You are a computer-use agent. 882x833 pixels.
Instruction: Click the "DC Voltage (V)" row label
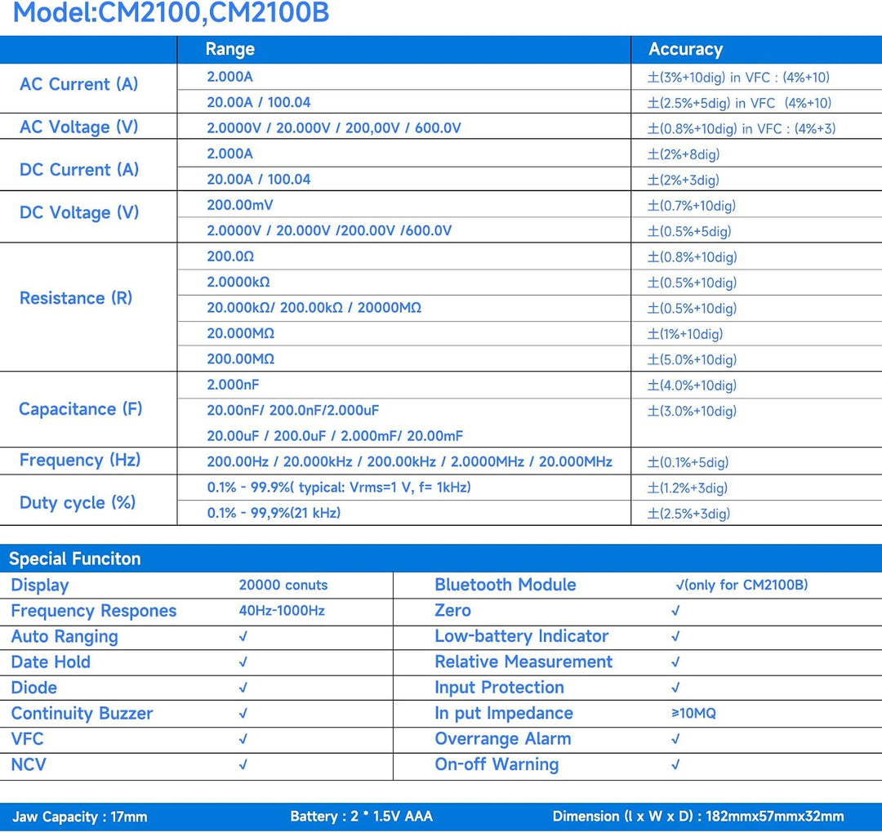(x=78, y=212)
